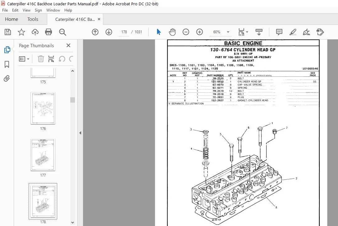Image resolution: width=338 pixels, height=226 pixels.
Task: Go to previous page arrow
Action: pyautogui.click(x=95, y=32)
